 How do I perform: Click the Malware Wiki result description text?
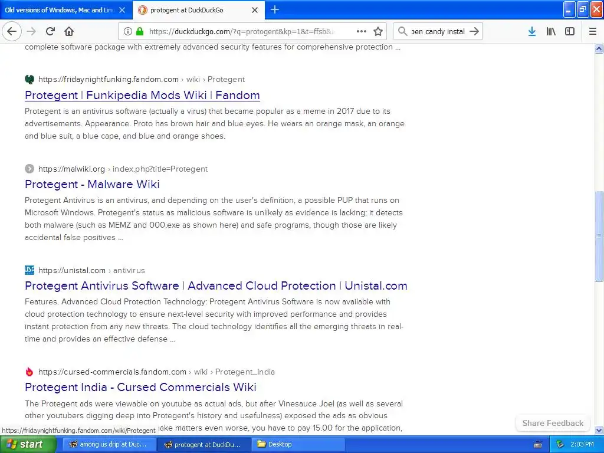[214, 219]
